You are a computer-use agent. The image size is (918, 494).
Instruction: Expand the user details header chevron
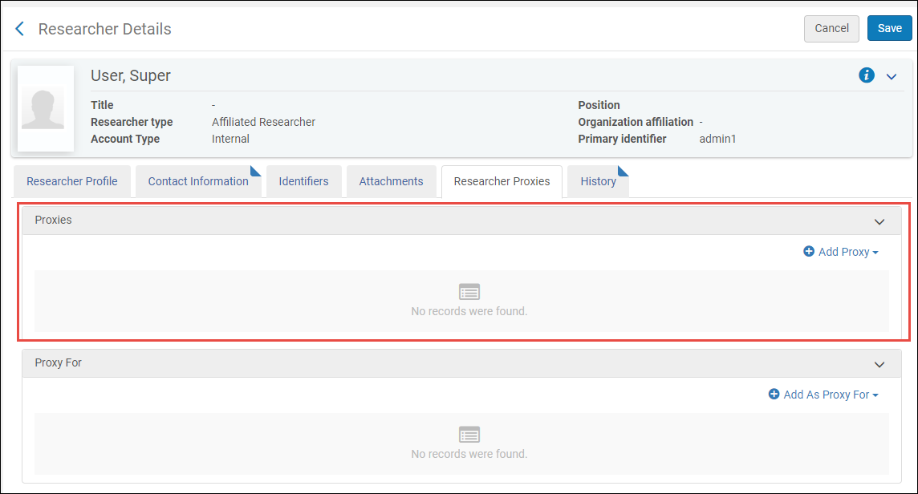[891, 76]
